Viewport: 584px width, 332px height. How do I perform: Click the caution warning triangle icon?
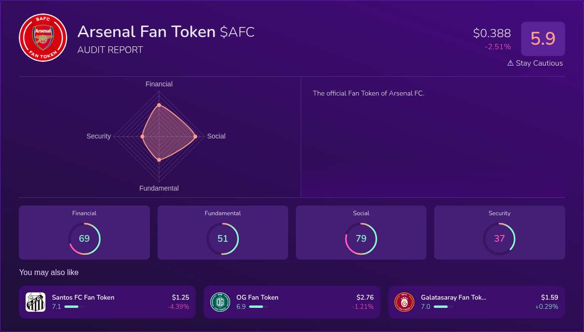[510, 63]
